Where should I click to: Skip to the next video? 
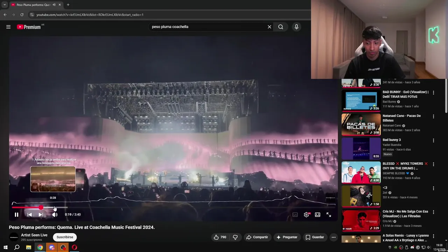[x=41, y=215]
